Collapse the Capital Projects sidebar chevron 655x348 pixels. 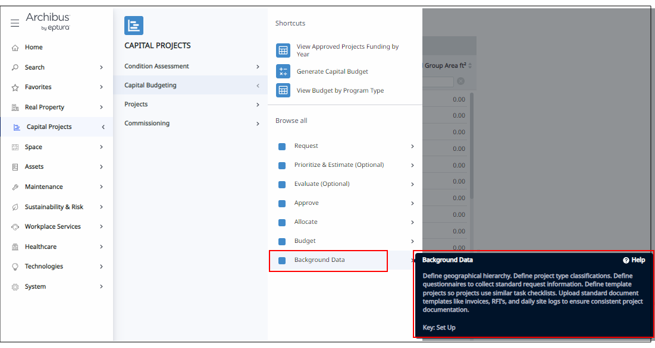coord(103,127)
